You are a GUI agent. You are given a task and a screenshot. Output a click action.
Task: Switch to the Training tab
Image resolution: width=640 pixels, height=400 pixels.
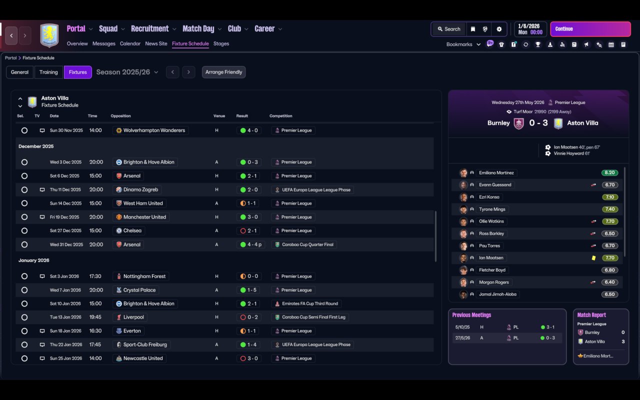pos(48,72)
